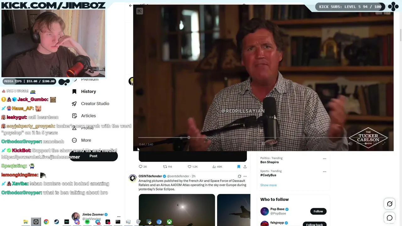Open OSINTdefender profile name
The width and height of the screenshot is (402, 226).
150,176
